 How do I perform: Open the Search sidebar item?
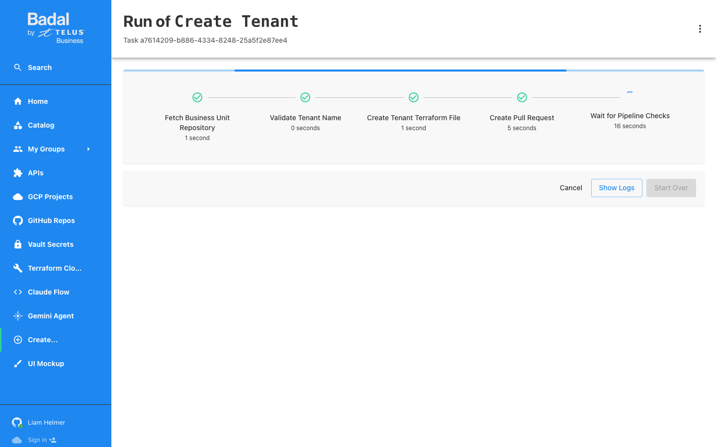[x=56, y=68]
